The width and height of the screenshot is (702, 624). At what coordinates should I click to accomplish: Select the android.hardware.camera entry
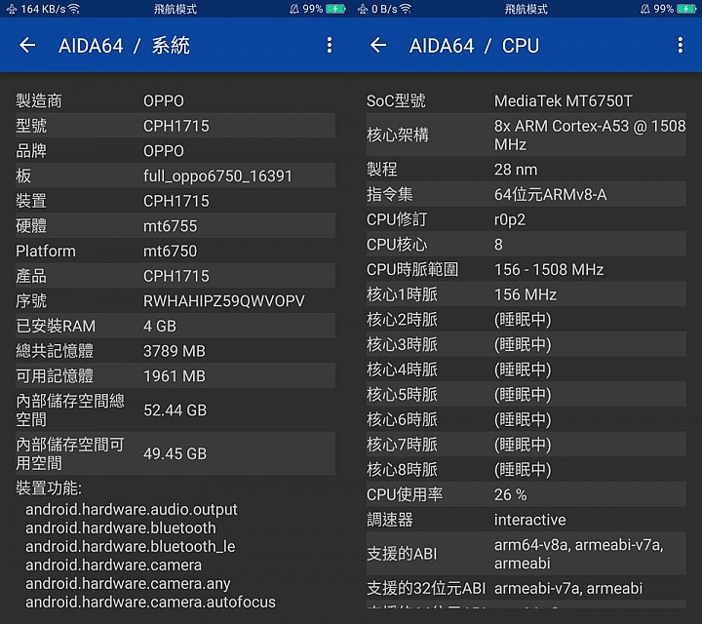click(x=113, y=565)
